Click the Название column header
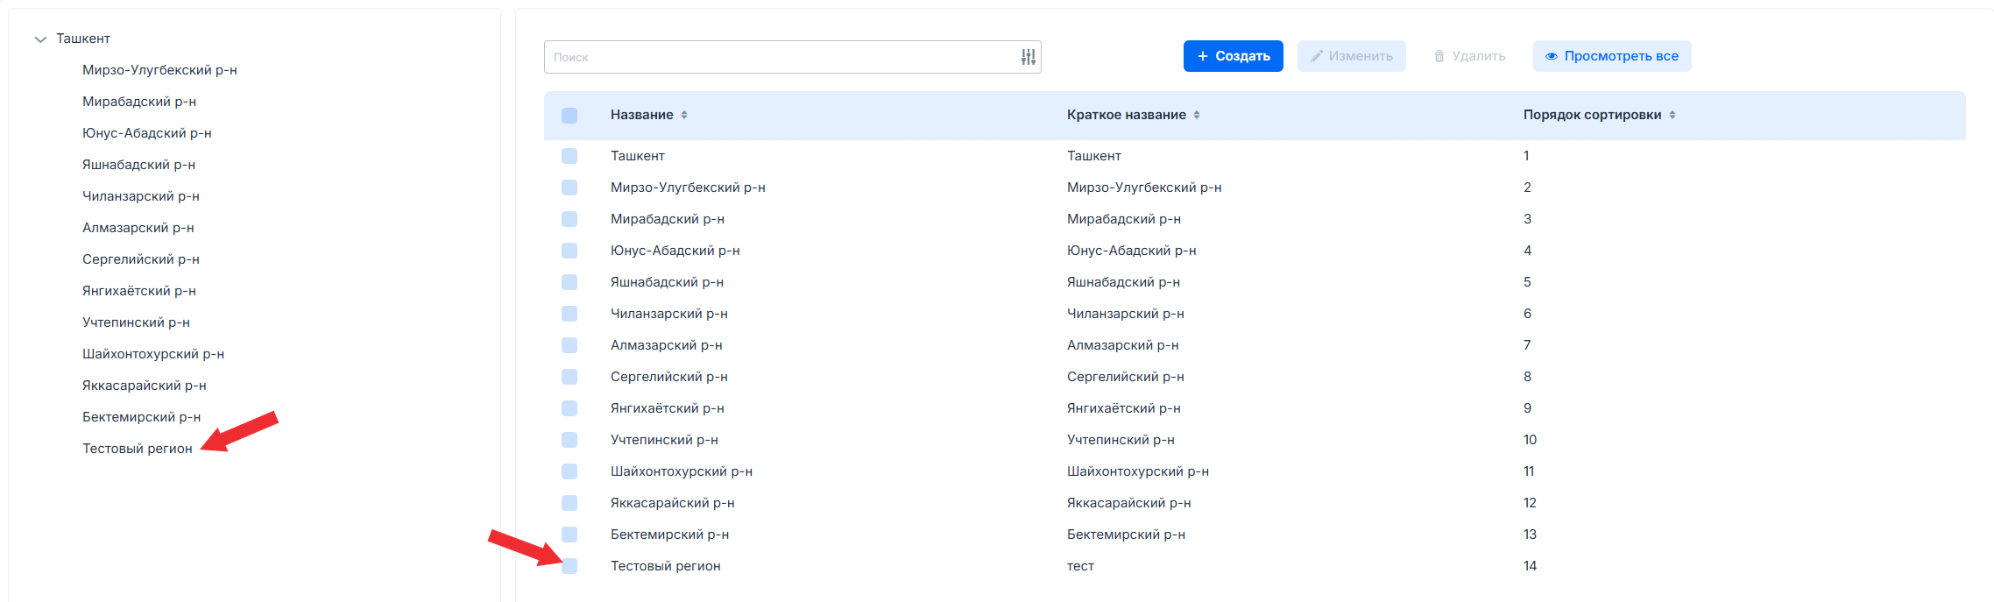The height and width of the screenshot is (602, 1994). tap(642, 115)
